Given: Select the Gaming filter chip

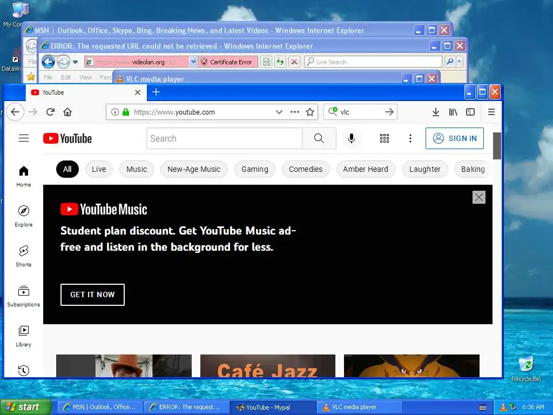Looking at the screenshot, I should tap(255, 169).
